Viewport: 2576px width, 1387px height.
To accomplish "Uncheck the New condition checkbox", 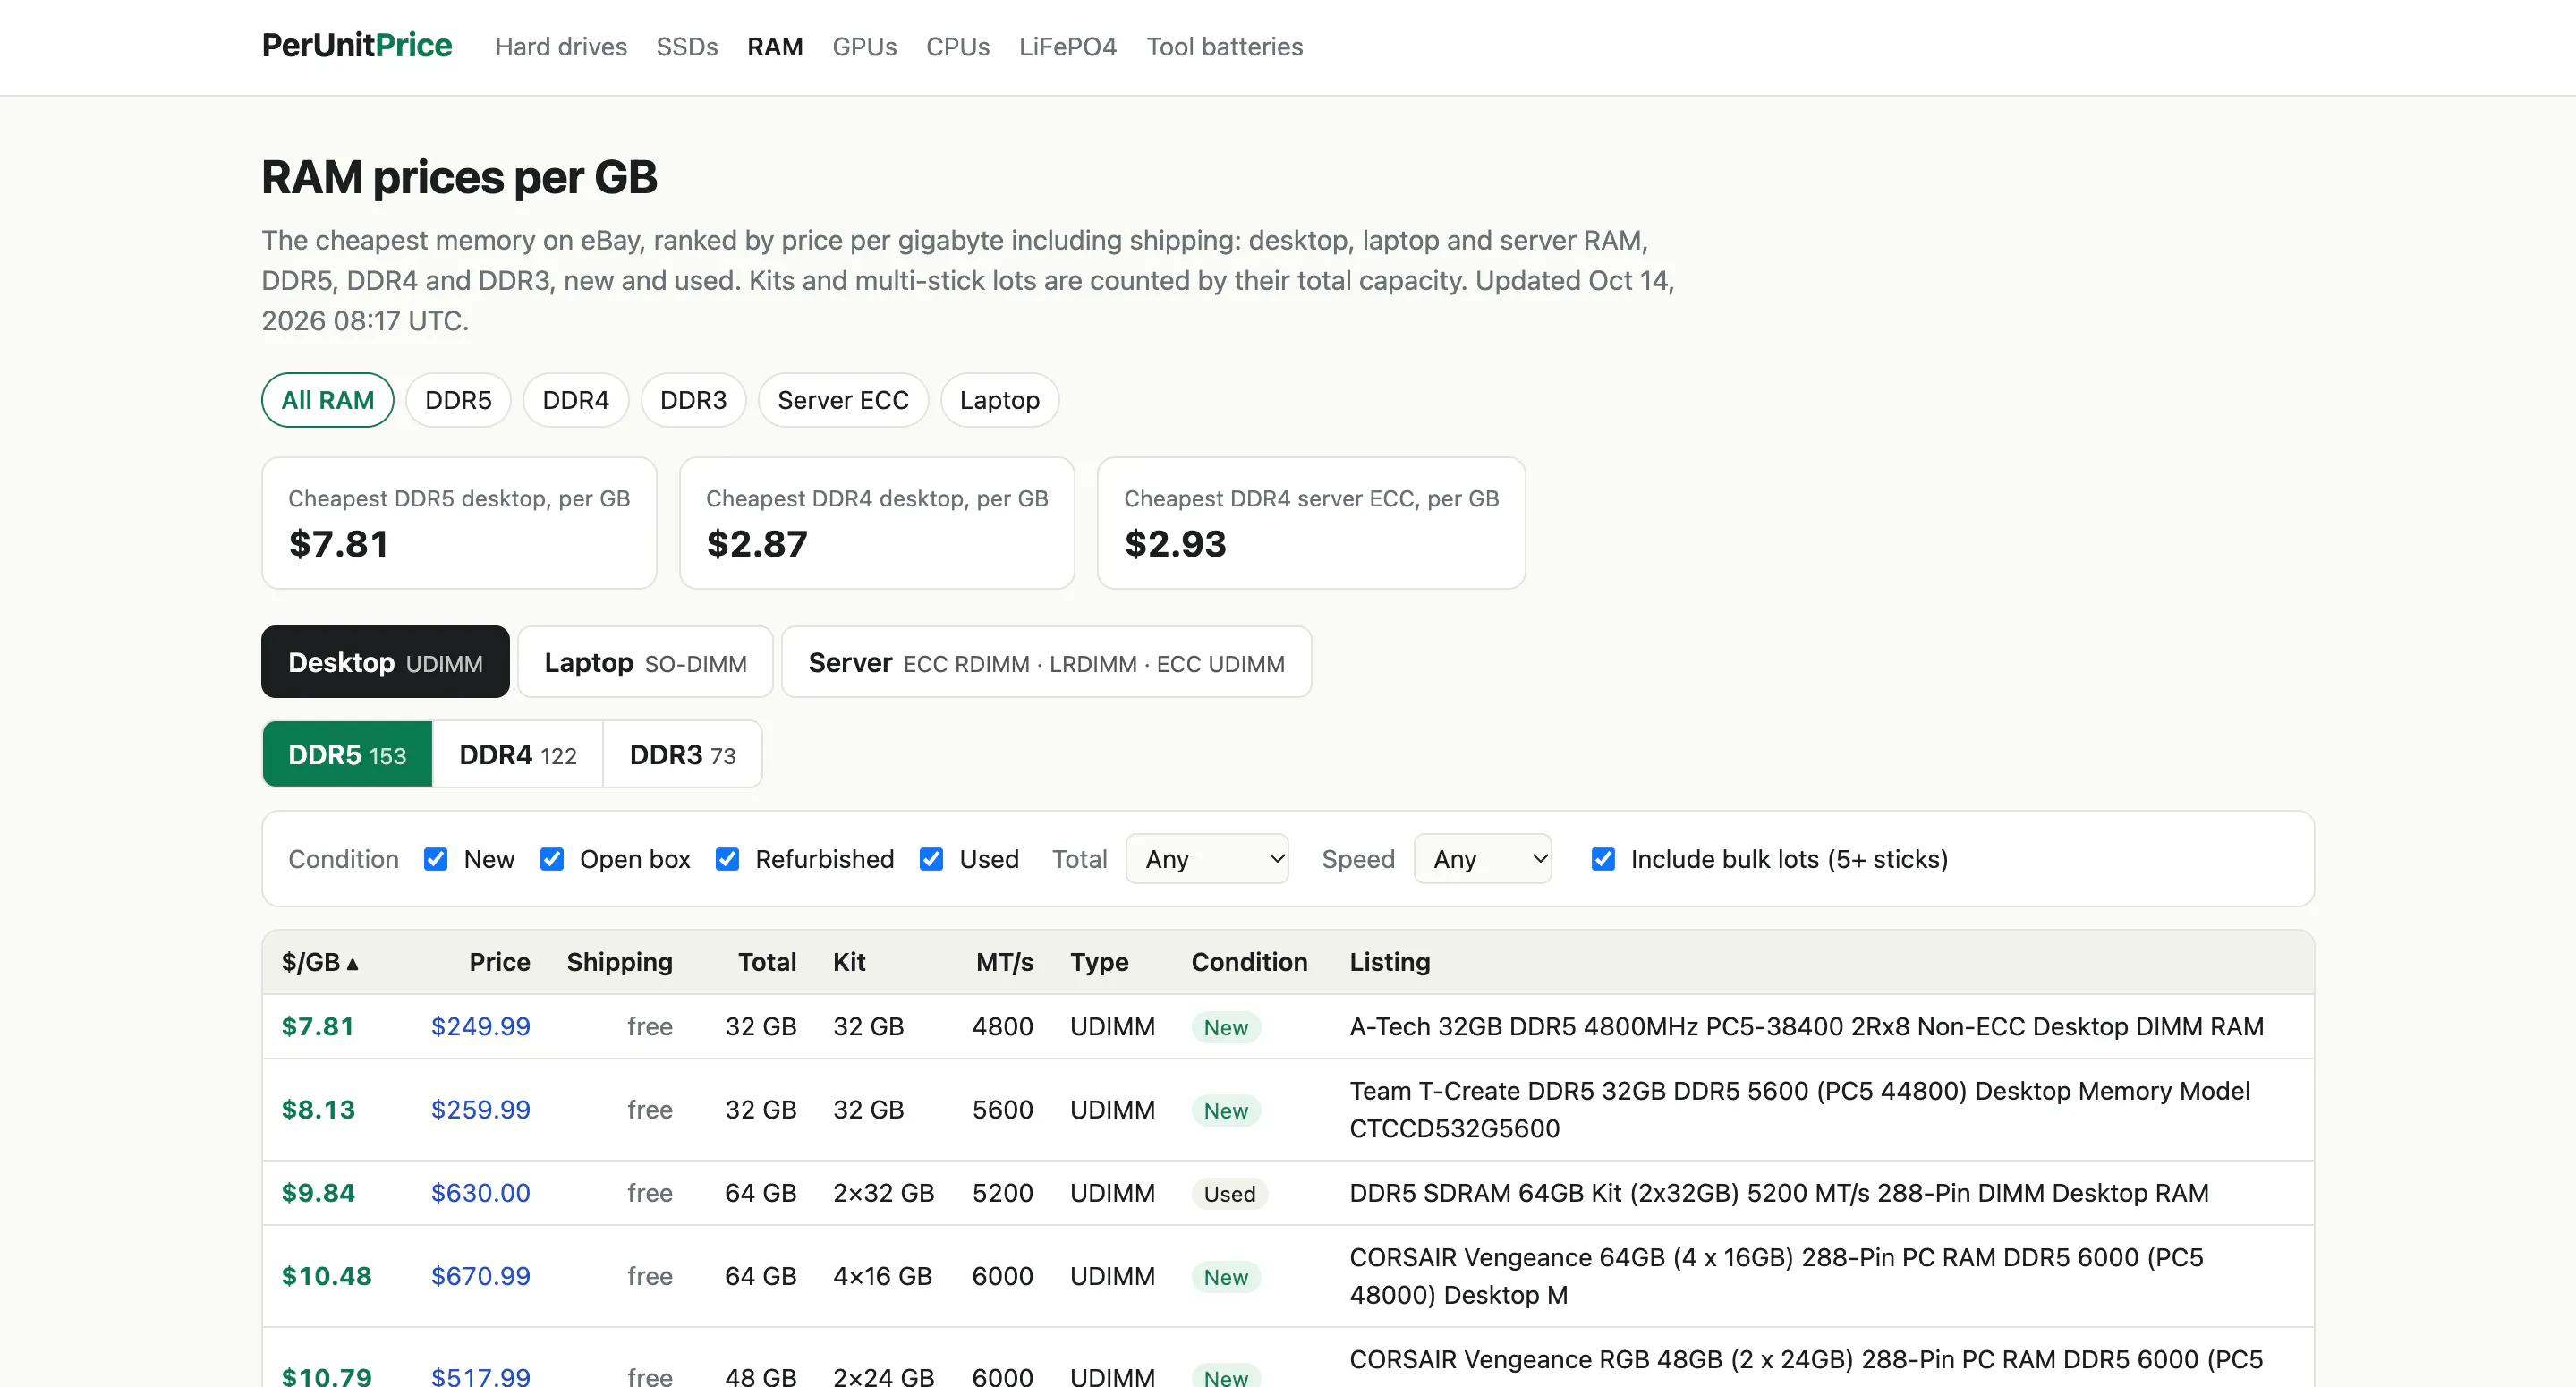I will (x=436, y=859).
